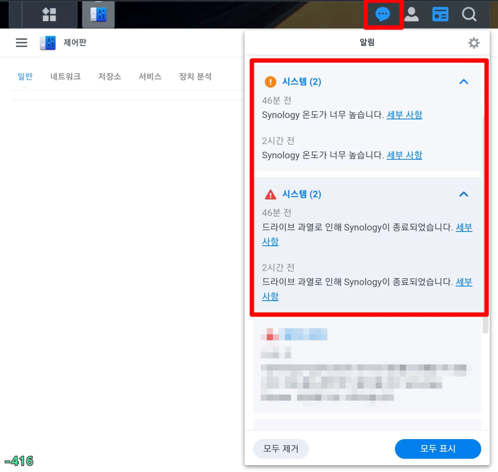Open 세부 사항 for 2시간 전 temperature warning
The width and height of the screenshot is (498, 472).
coord(404,155)
